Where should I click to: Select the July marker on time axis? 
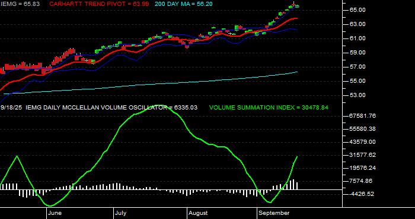[121, 213]
